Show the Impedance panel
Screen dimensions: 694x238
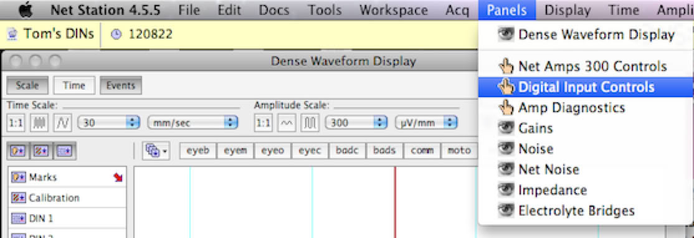click(586, 190)
